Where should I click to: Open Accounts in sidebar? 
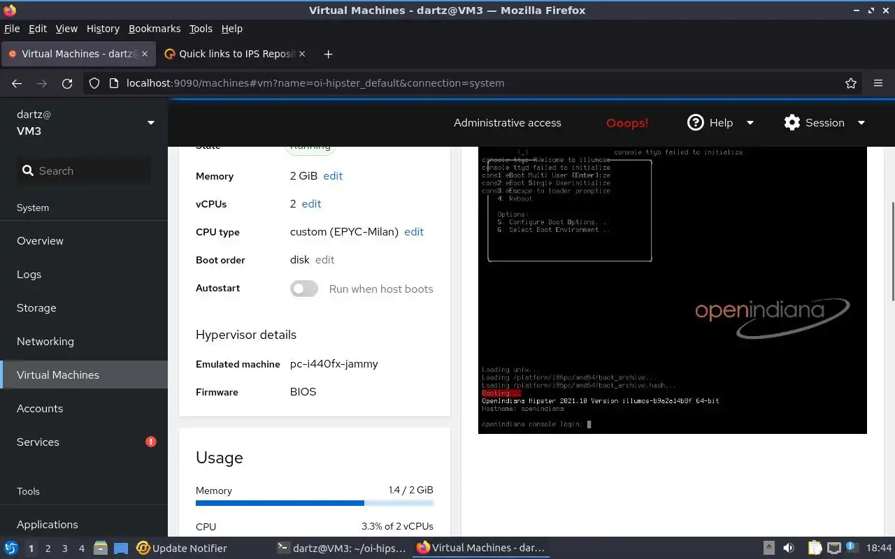pos(84,408)
